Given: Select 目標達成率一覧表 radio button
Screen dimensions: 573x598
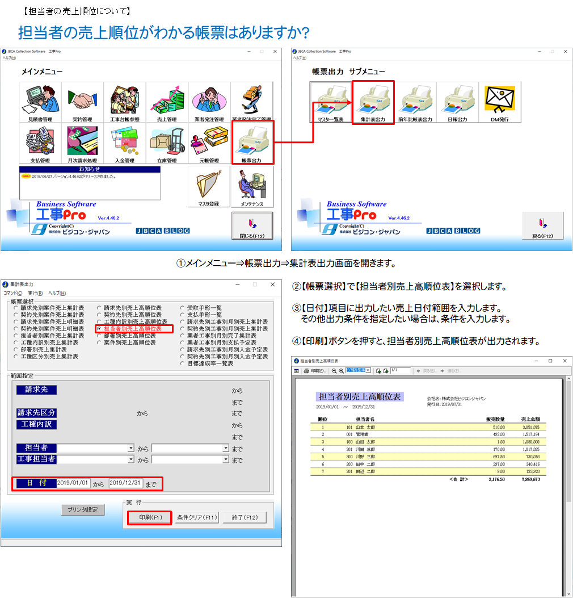Looking at the screenshot, I should pos(183,363).
